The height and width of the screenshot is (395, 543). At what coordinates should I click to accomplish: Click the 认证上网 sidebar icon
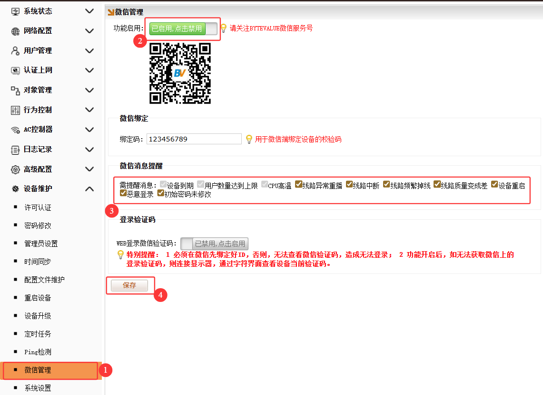(15, 70)
